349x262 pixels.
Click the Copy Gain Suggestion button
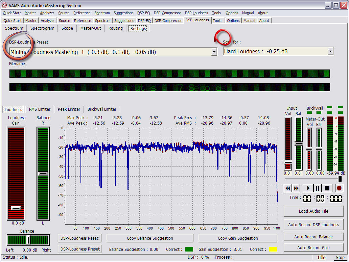pyautogui.click(x=238, y=238)
